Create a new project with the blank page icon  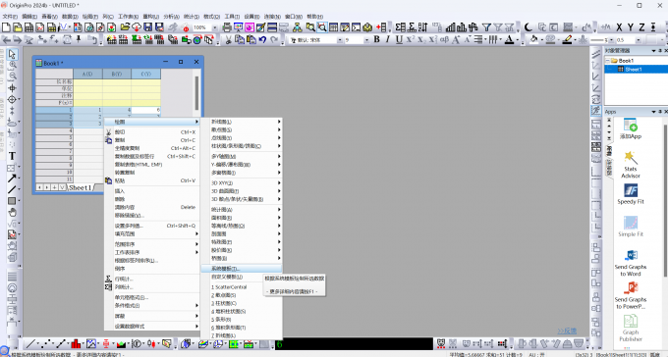click(6, 27)
